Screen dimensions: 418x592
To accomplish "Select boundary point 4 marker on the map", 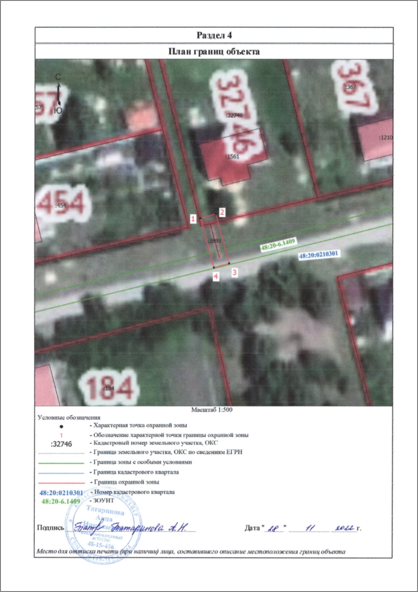I will (216, 277).
